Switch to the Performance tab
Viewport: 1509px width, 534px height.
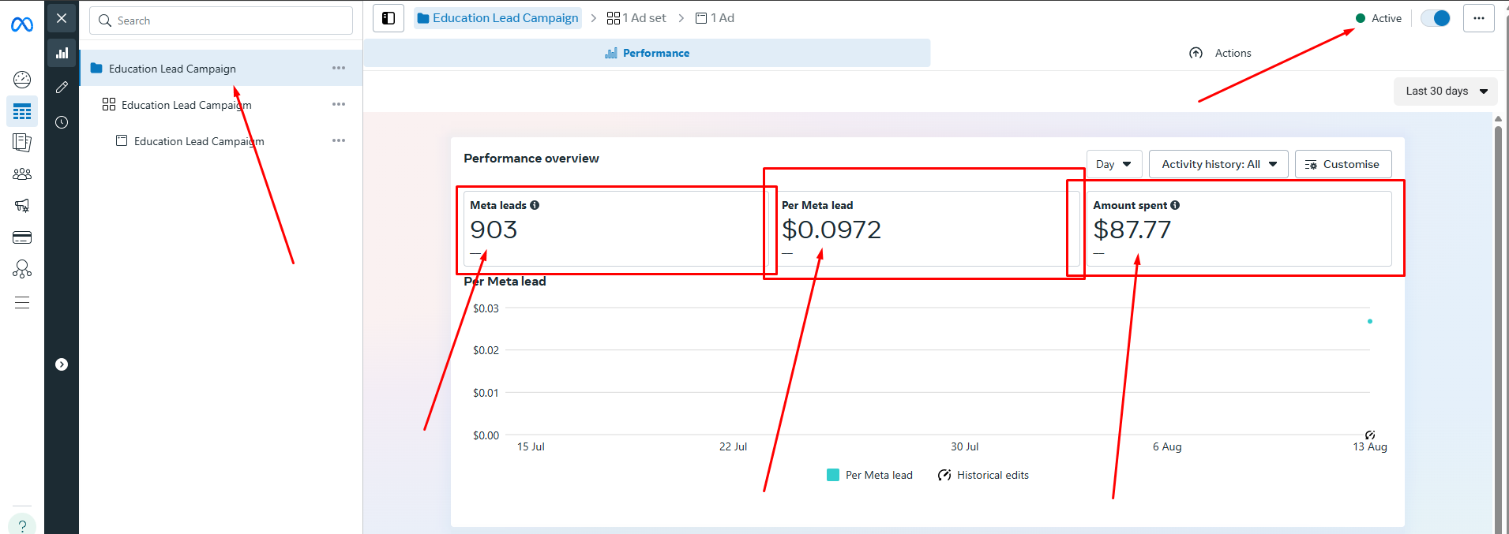[x=647, y=53]
